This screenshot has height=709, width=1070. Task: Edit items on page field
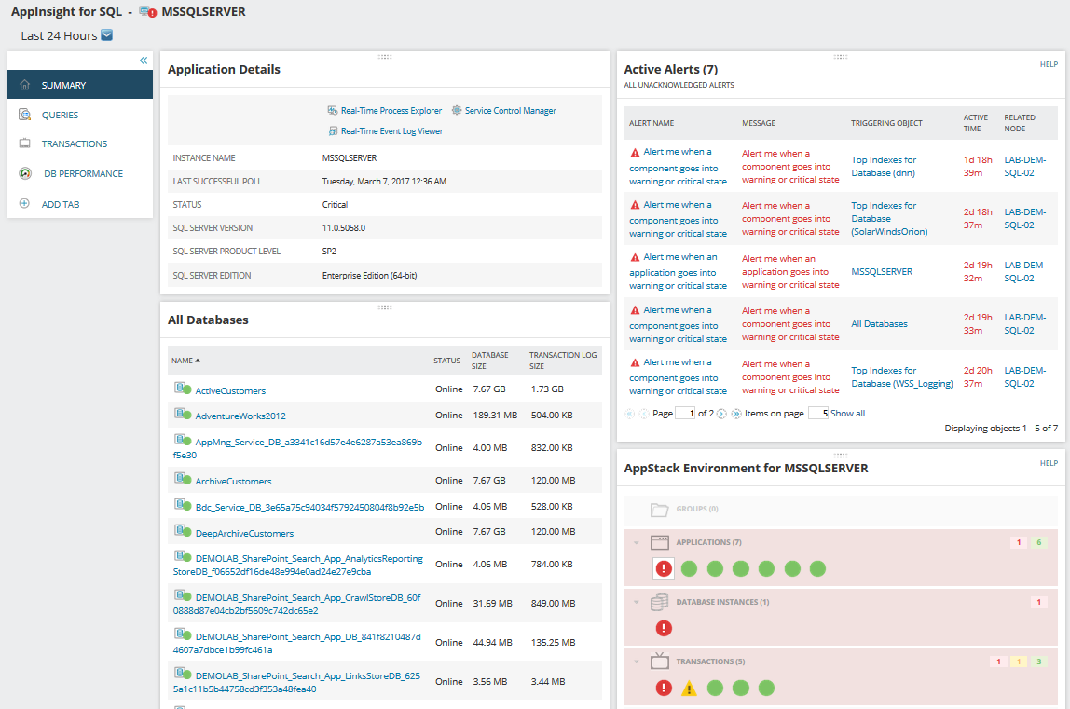click(818, 413)
